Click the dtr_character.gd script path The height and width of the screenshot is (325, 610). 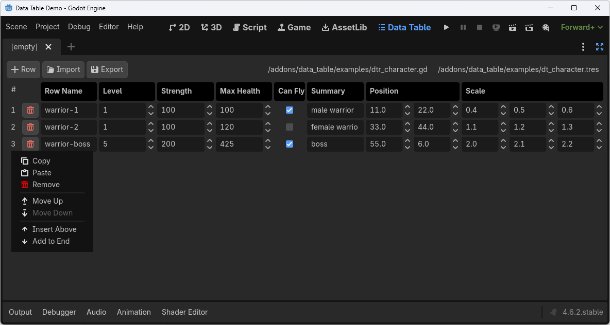coord(348,69)
